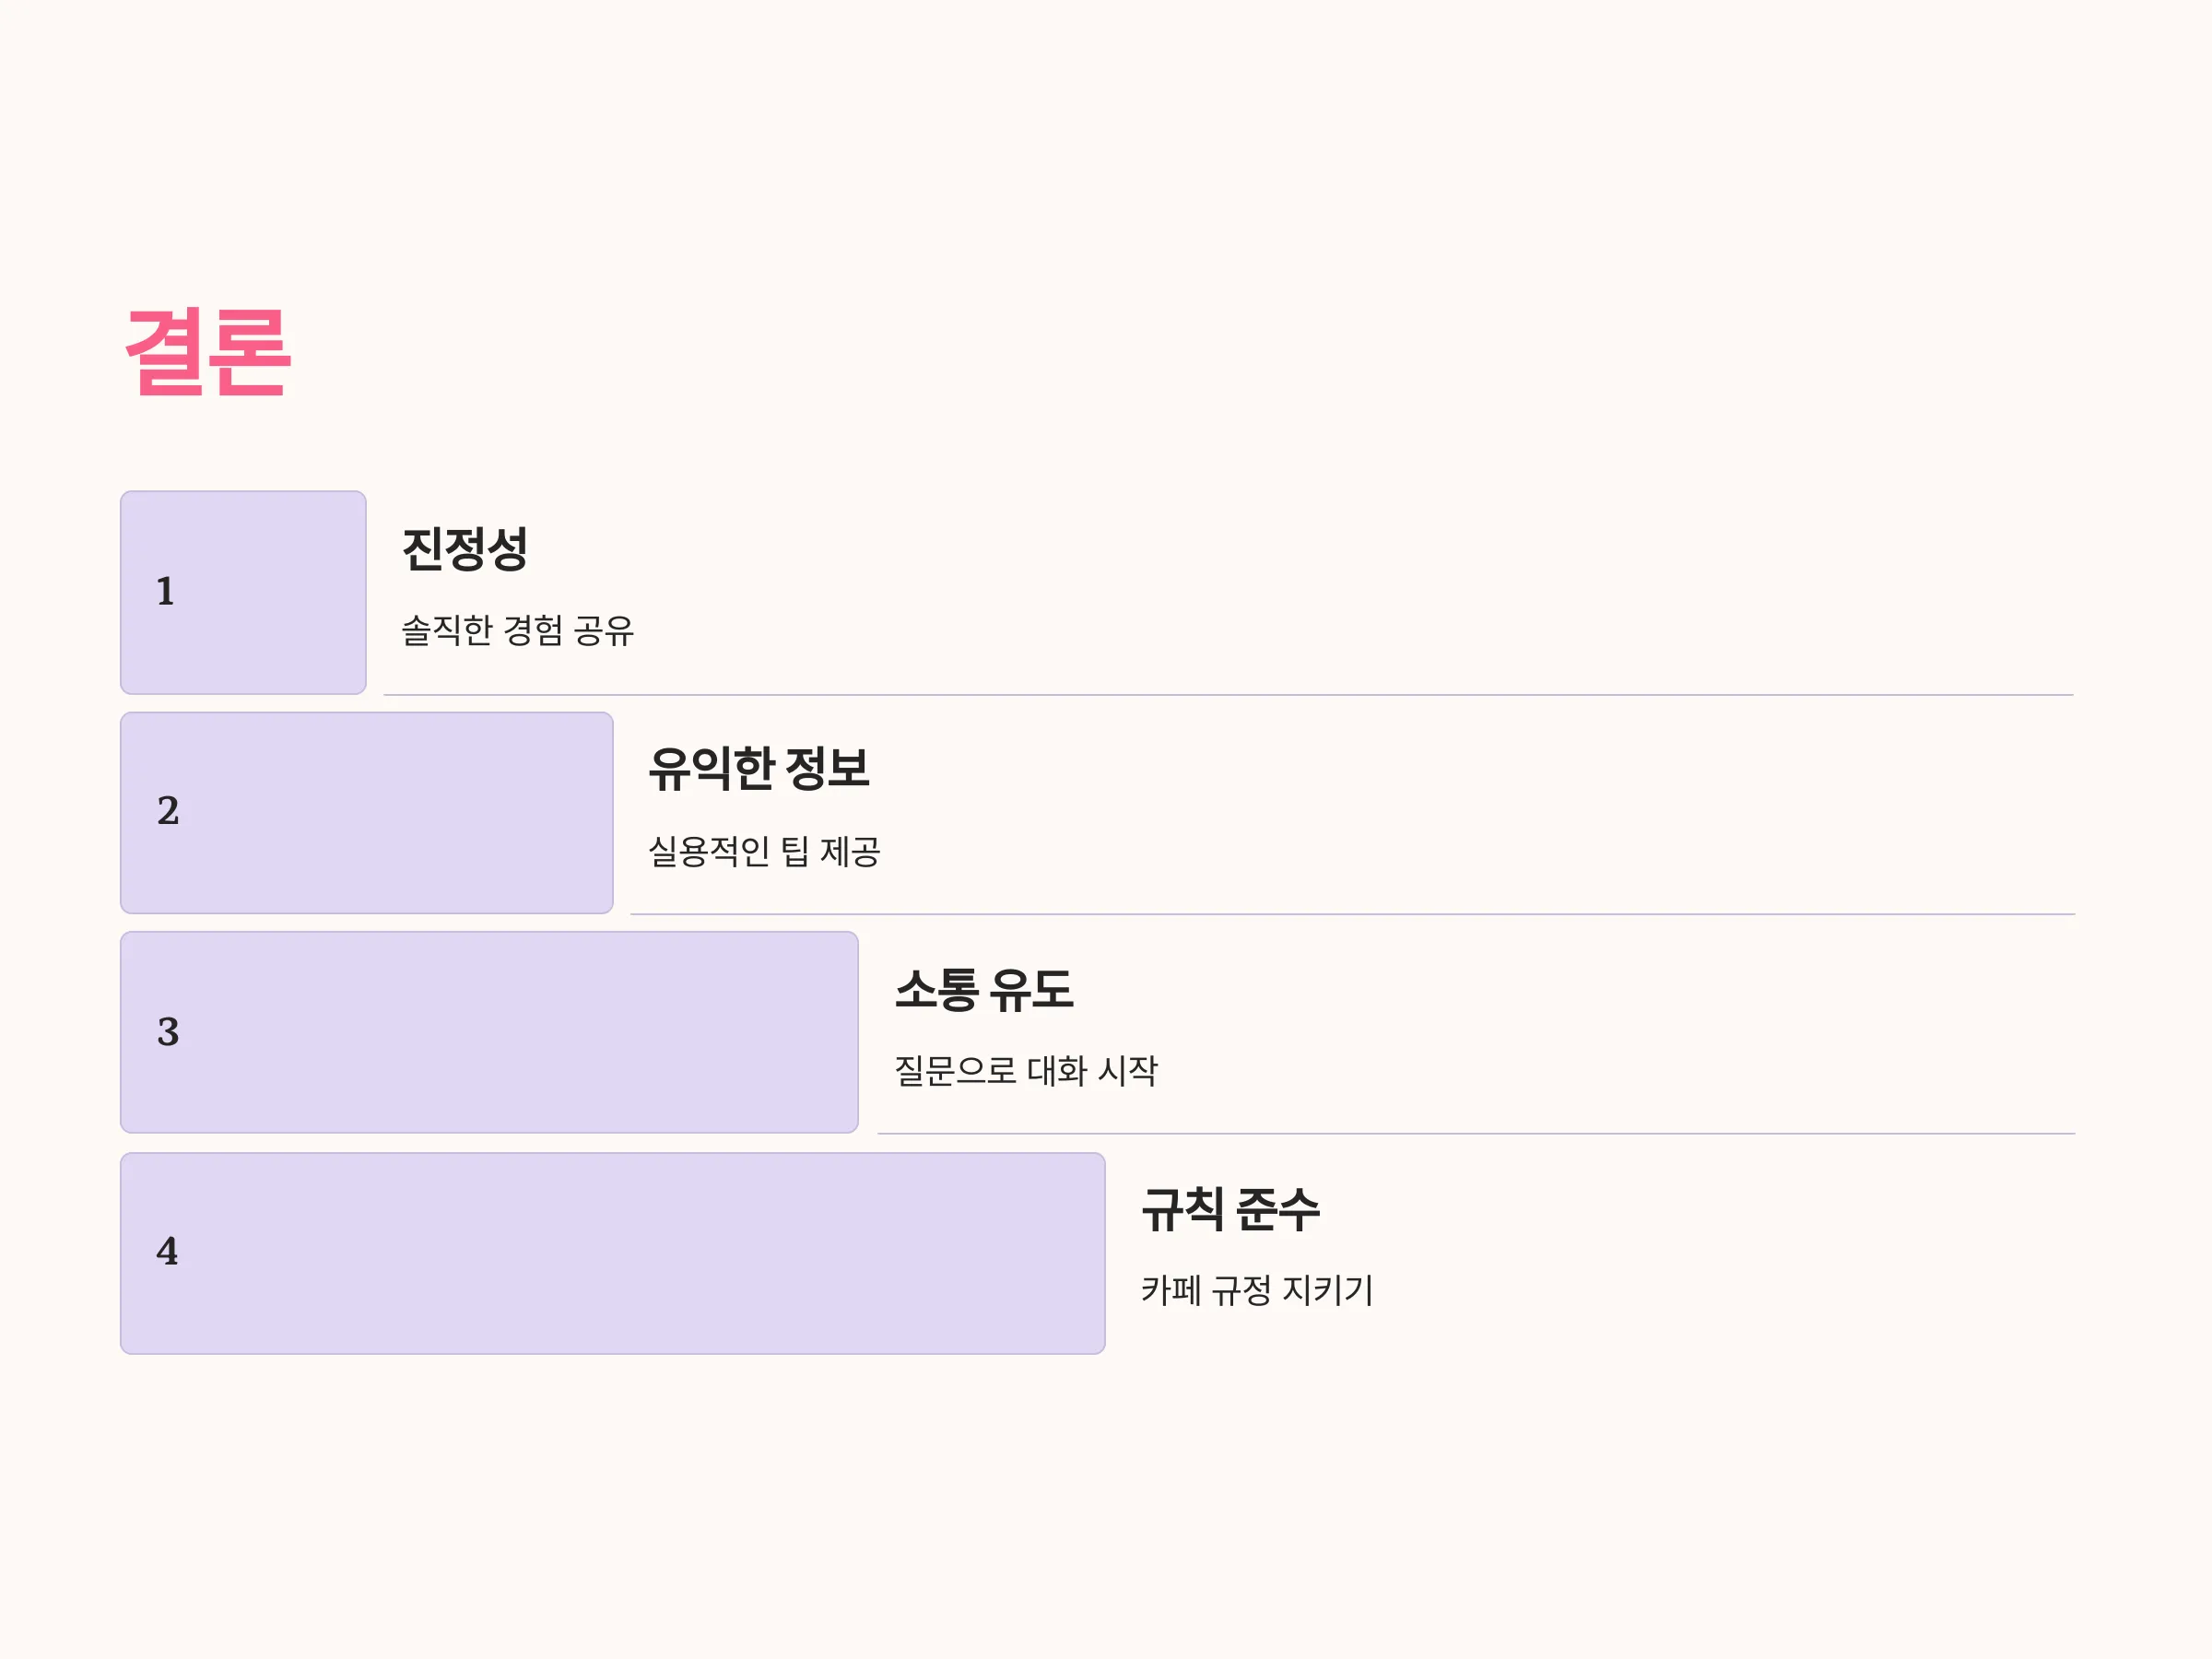The image size is (2212, 1659).
Task: Click the heading 소통 유도
Action: click(984, 989)
